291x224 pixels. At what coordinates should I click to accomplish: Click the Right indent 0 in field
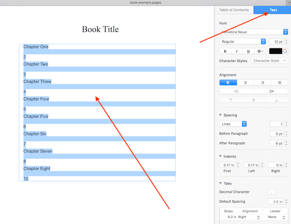tap(276, 165)
